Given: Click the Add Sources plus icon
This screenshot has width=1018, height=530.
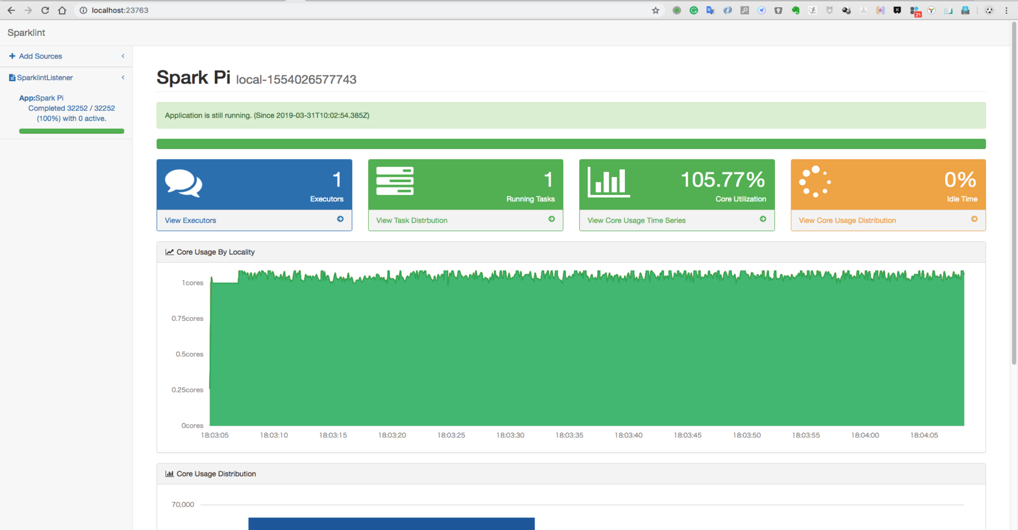Looking at the screenshot, I should (12, 56).
